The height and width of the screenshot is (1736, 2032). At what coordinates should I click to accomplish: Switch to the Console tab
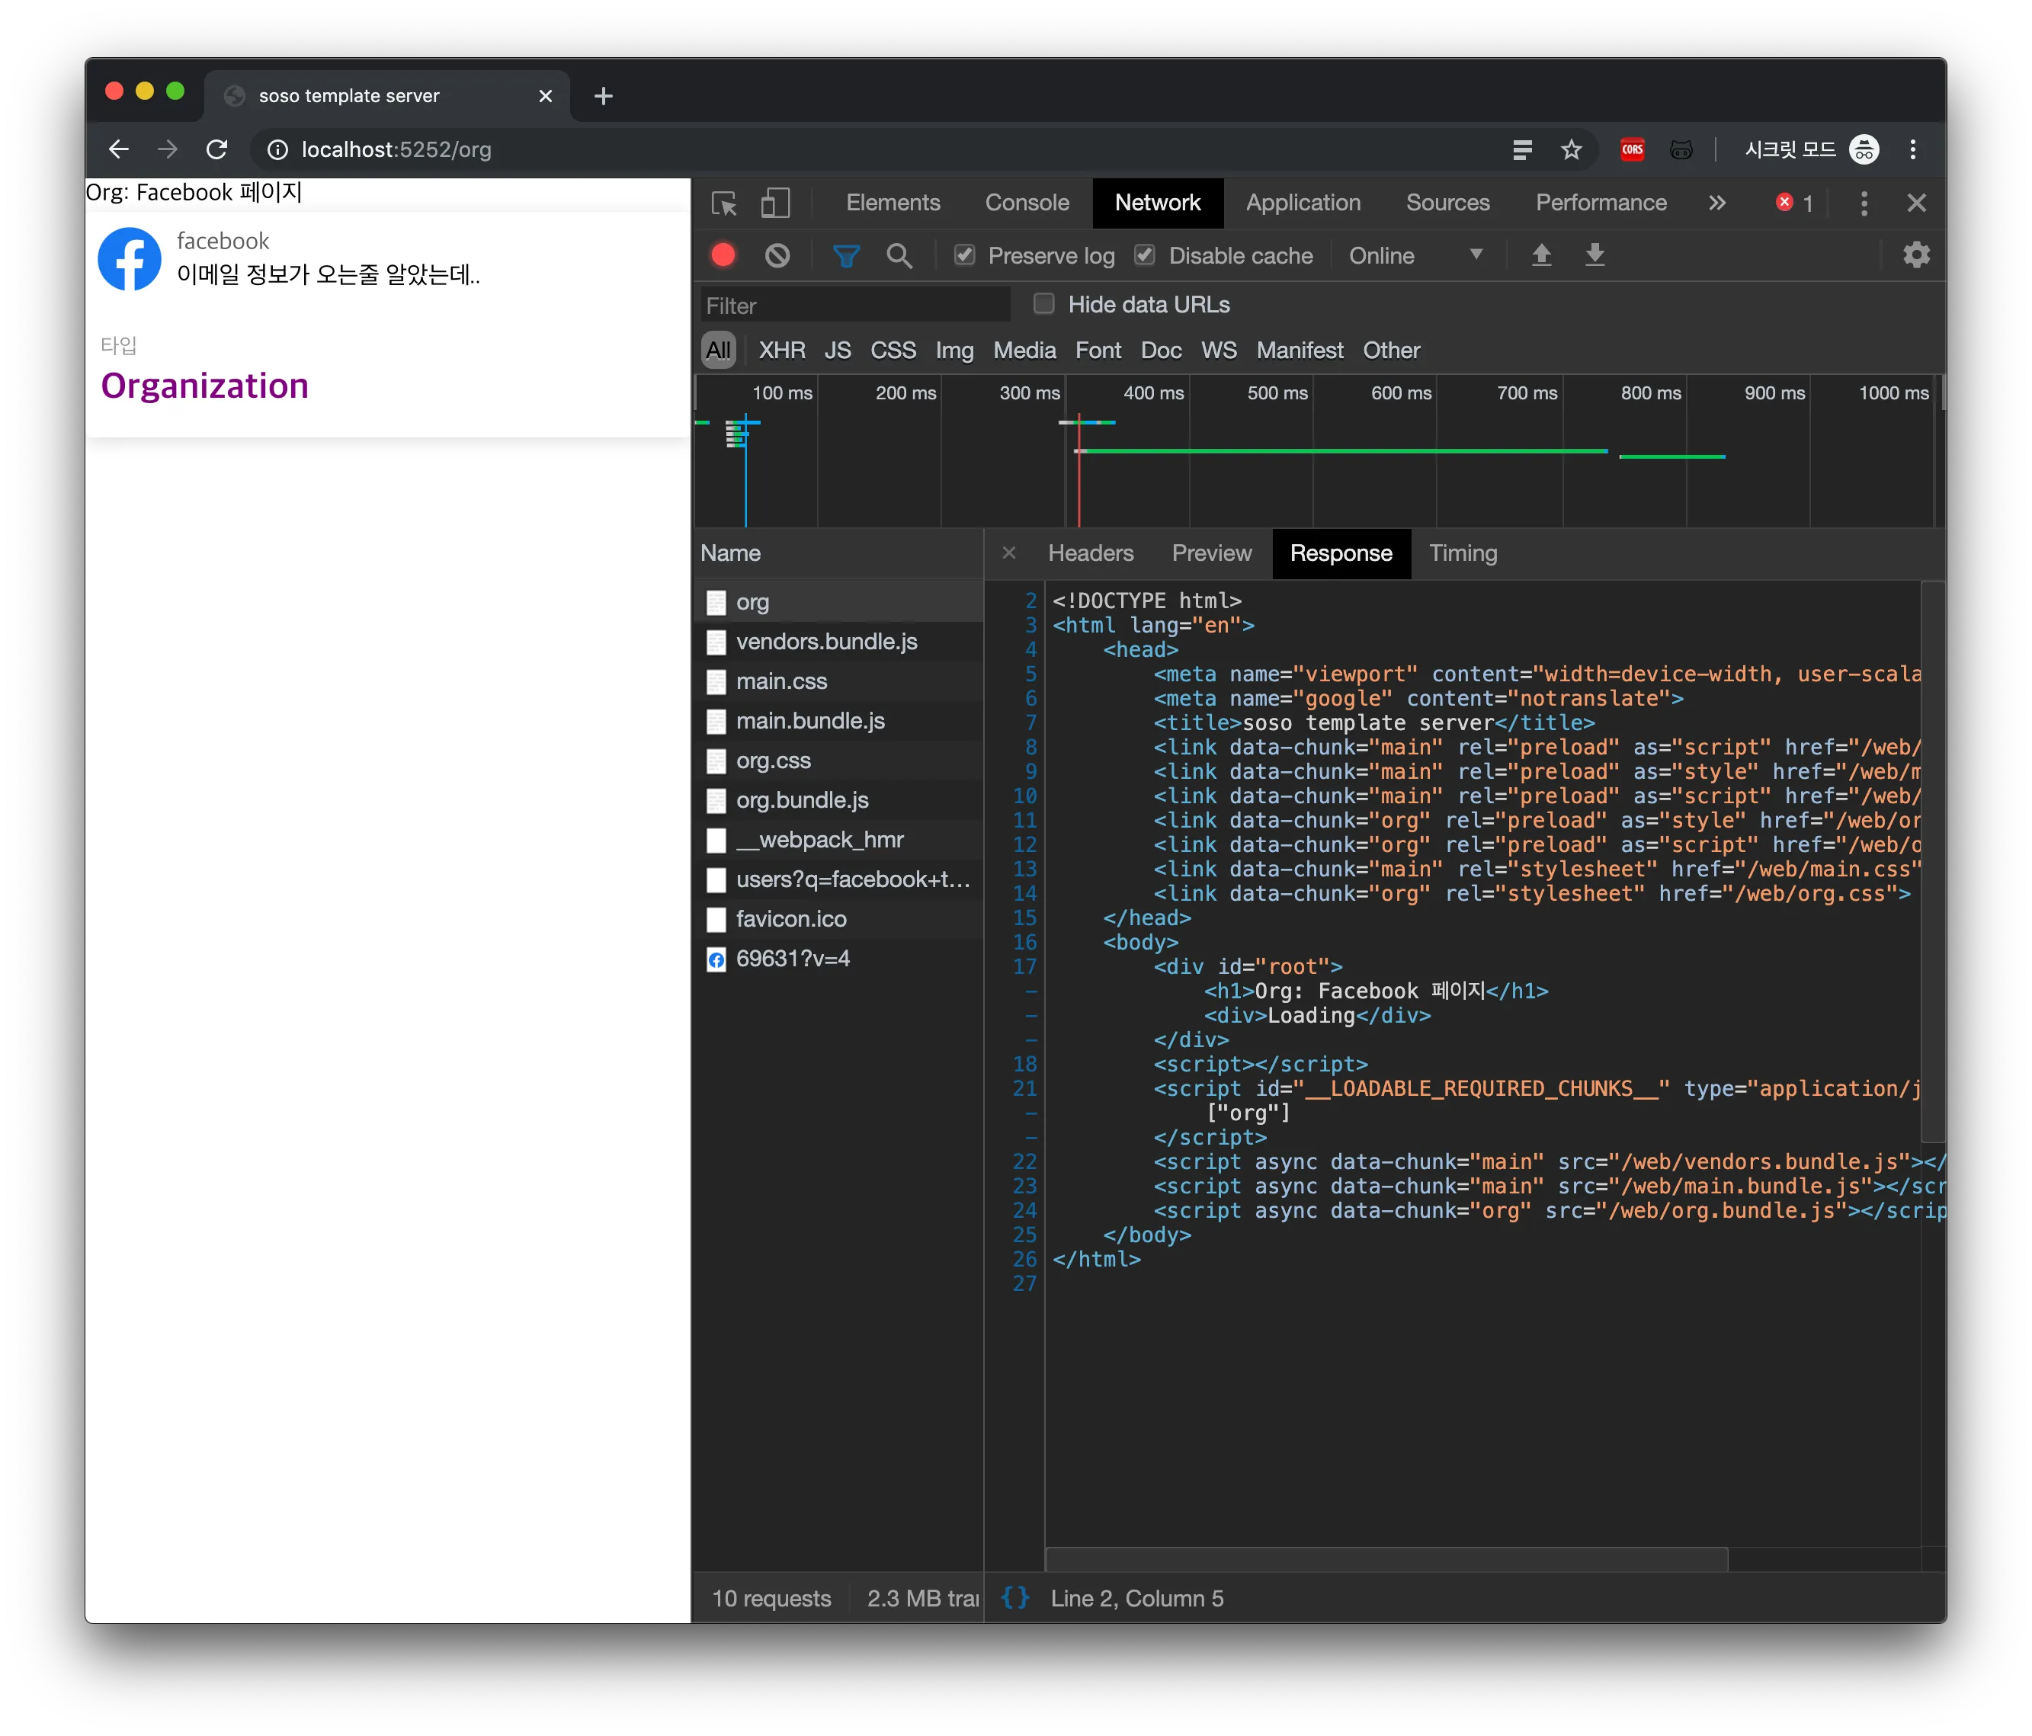1027,203
